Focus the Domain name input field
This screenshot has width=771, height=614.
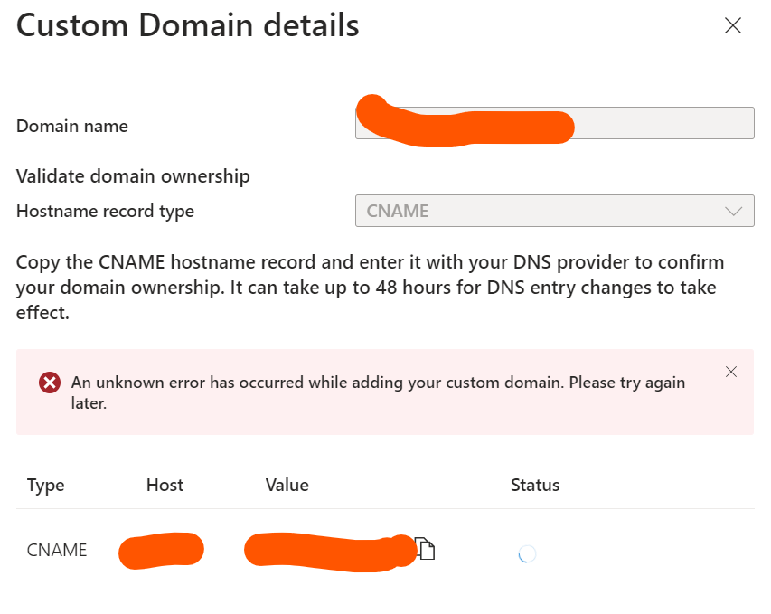pyautogui.click(x=664, y=124)
